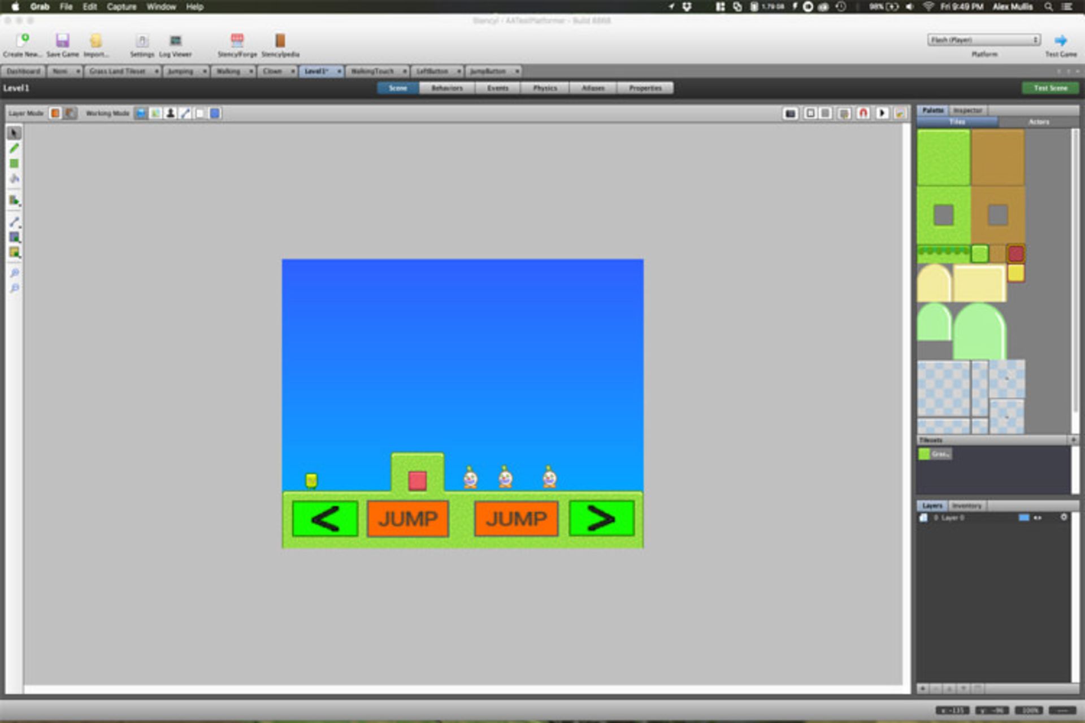Viewport: 1085px width, 723px height.
Task: Select the arrow selection tool
Action: tap(14, 133)
